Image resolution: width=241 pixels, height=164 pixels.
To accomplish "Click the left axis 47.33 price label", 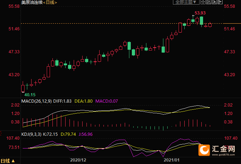I will click(x=14, y=52).
